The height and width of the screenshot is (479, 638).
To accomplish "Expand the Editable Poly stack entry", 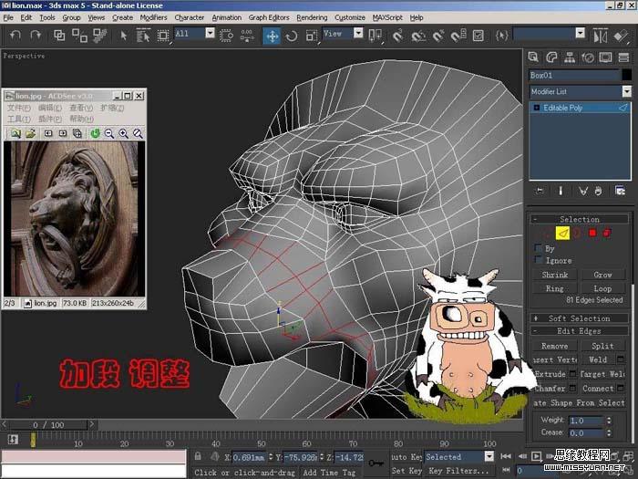I will coord(536,108).
